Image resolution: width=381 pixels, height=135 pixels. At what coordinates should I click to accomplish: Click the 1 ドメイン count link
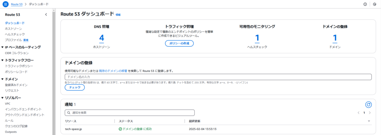(x=335, y=38)
